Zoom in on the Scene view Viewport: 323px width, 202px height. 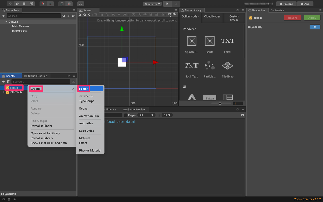(x=80, y=15)
